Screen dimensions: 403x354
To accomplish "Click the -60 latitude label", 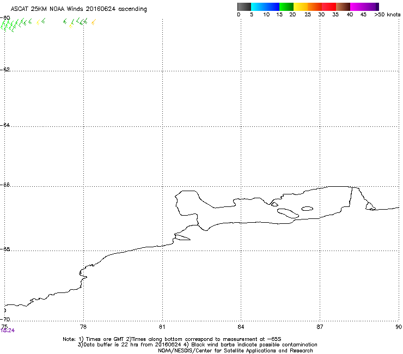I will point(5,18).
